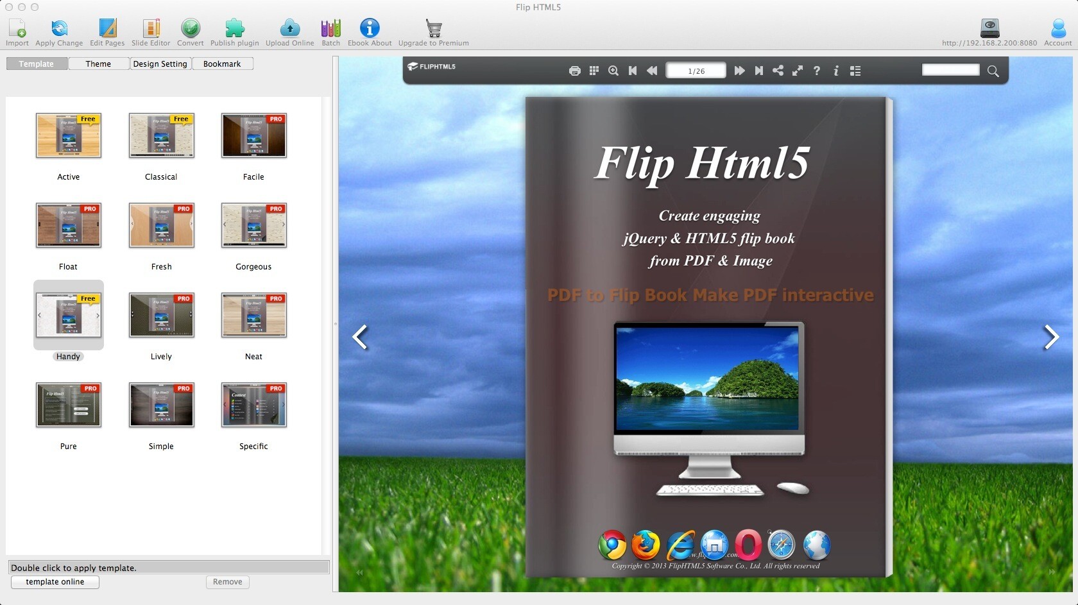Open templates via template online button
Image resolution: width=1078 pixels, height=605 pixels.
tap(55, 582)
